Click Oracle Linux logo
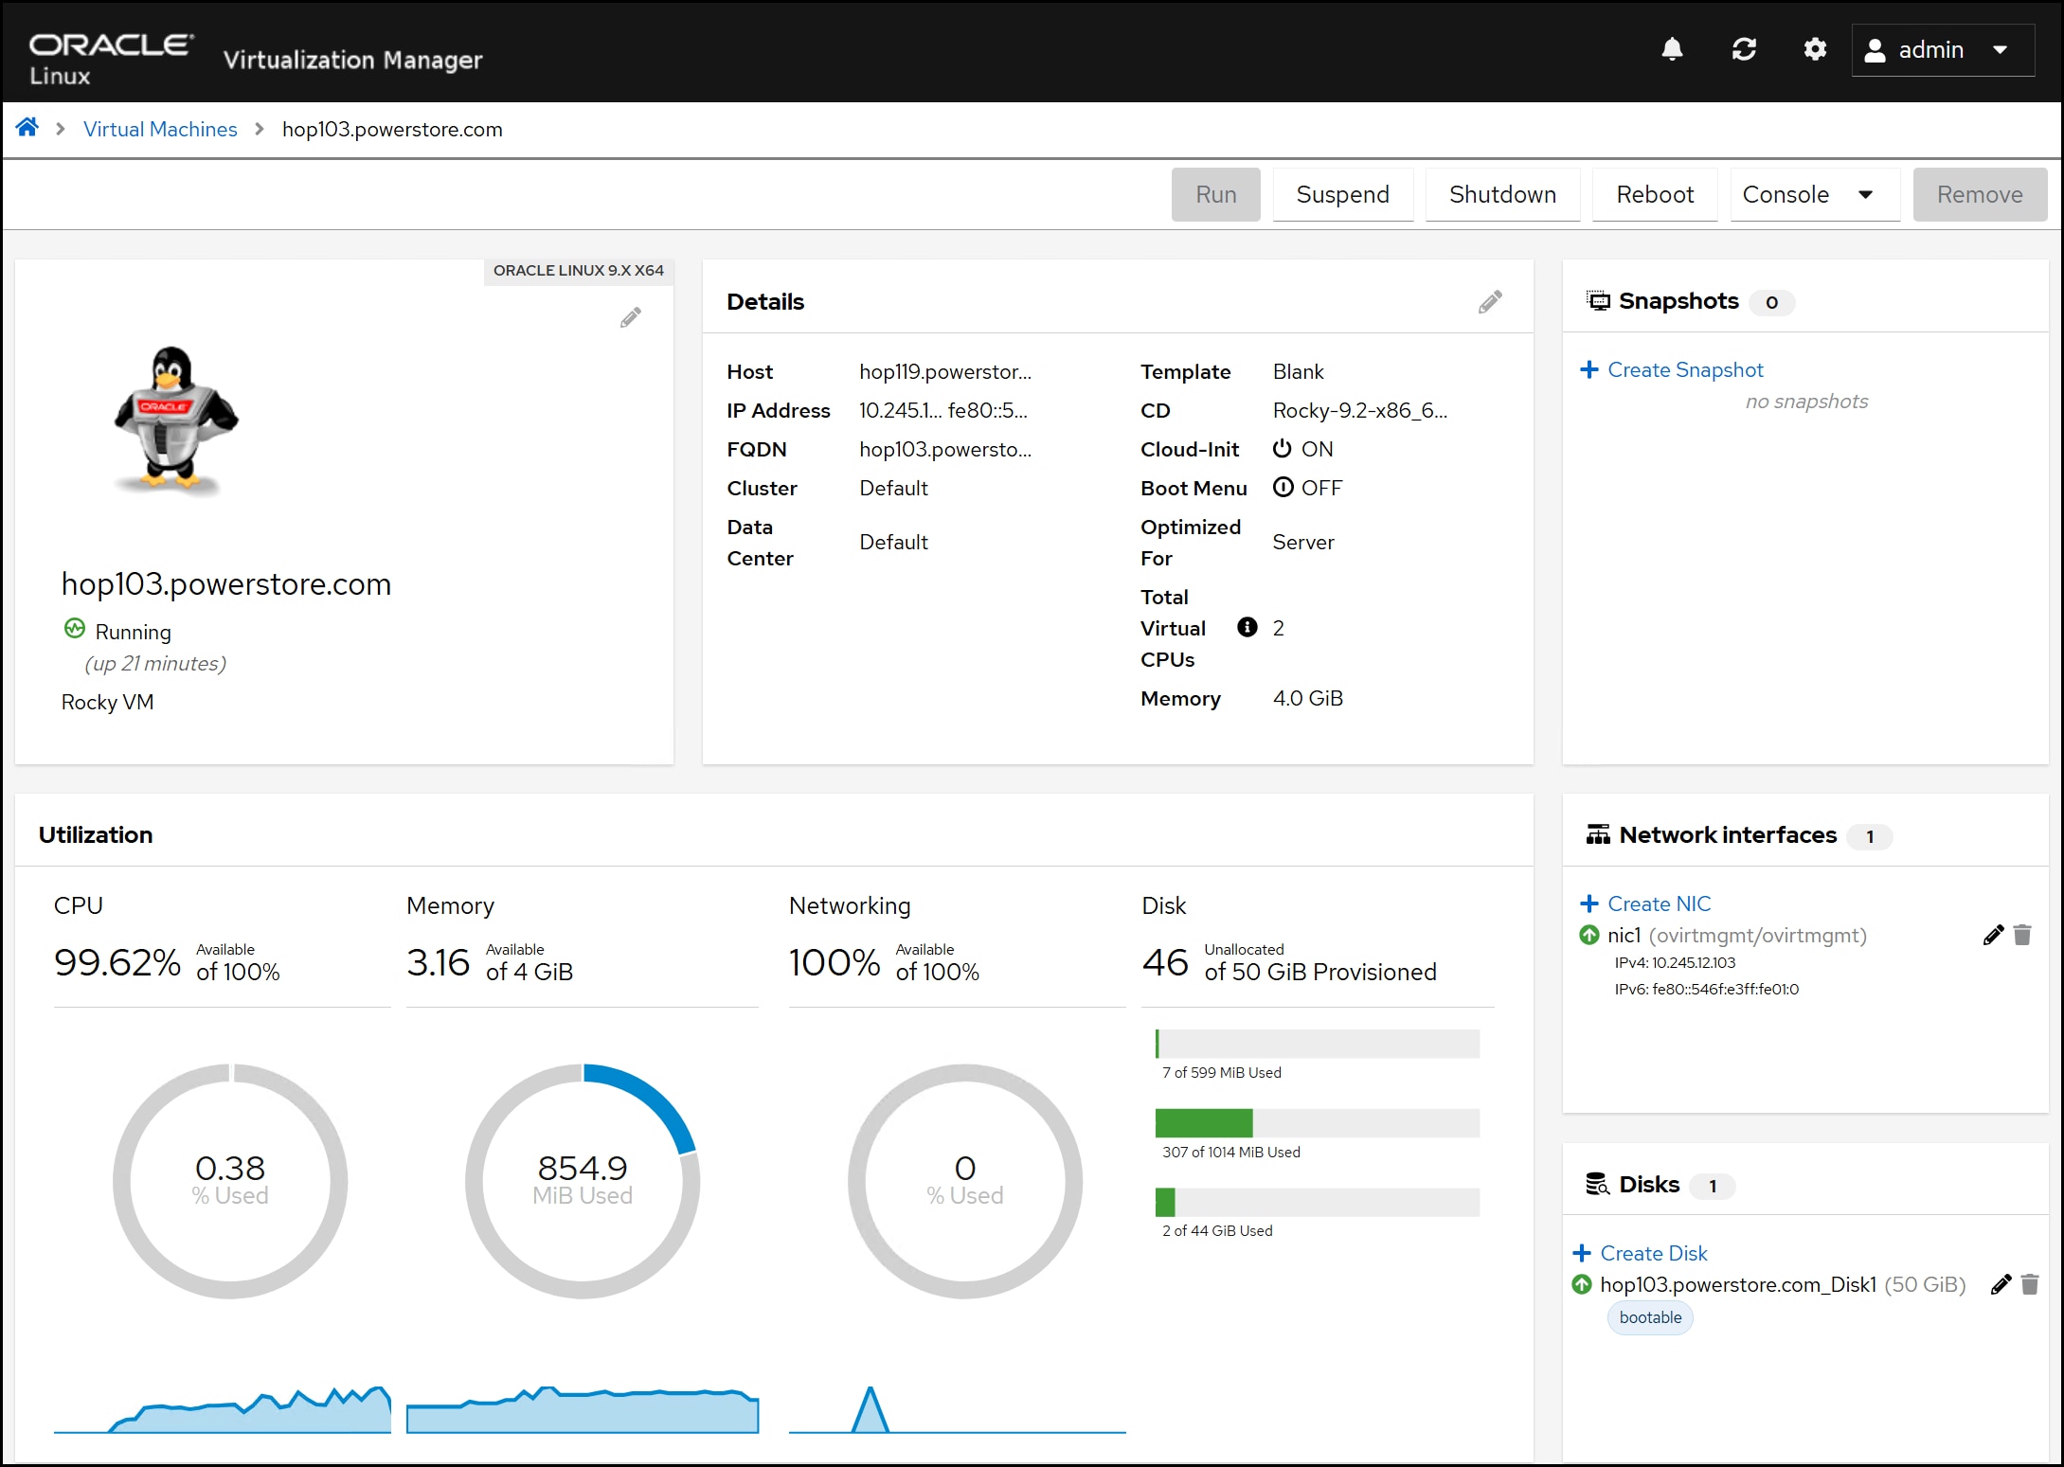 tap(111, 59)
